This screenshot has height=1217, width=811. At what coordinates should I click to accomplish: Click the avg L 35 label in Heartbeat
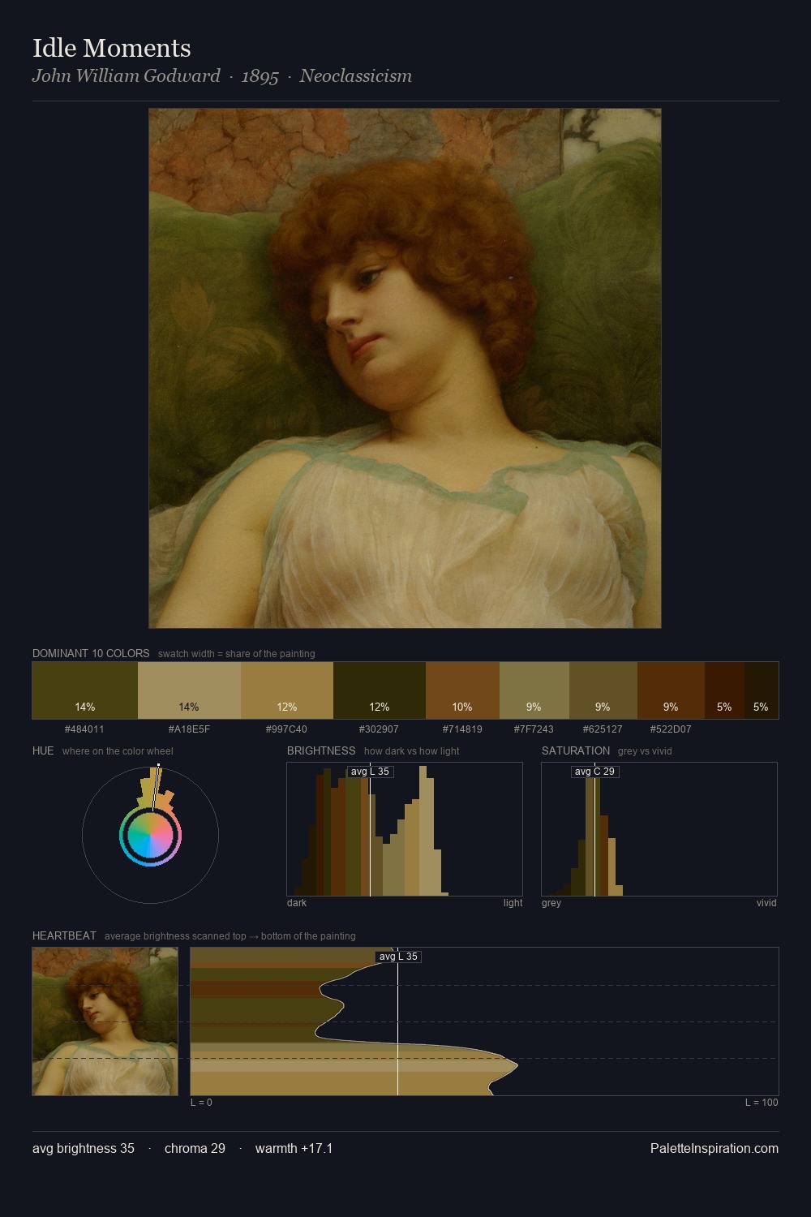click(x=397, y=957)
